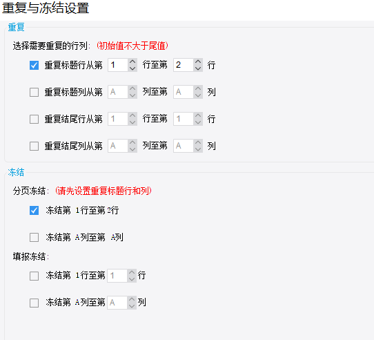374x340 pixels.
Task: Increase title row end value with up arrow
Action: (x=198, y=62)
